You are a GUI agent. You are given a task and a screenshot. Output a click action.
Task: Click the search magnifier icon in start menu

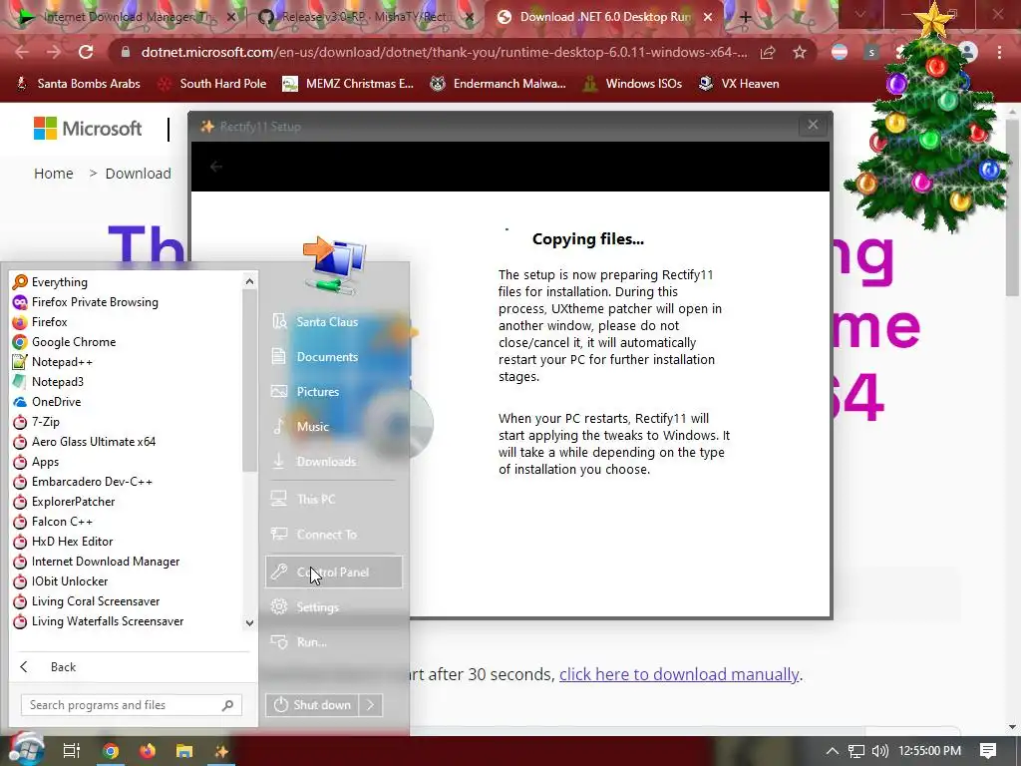pos(228,705)
